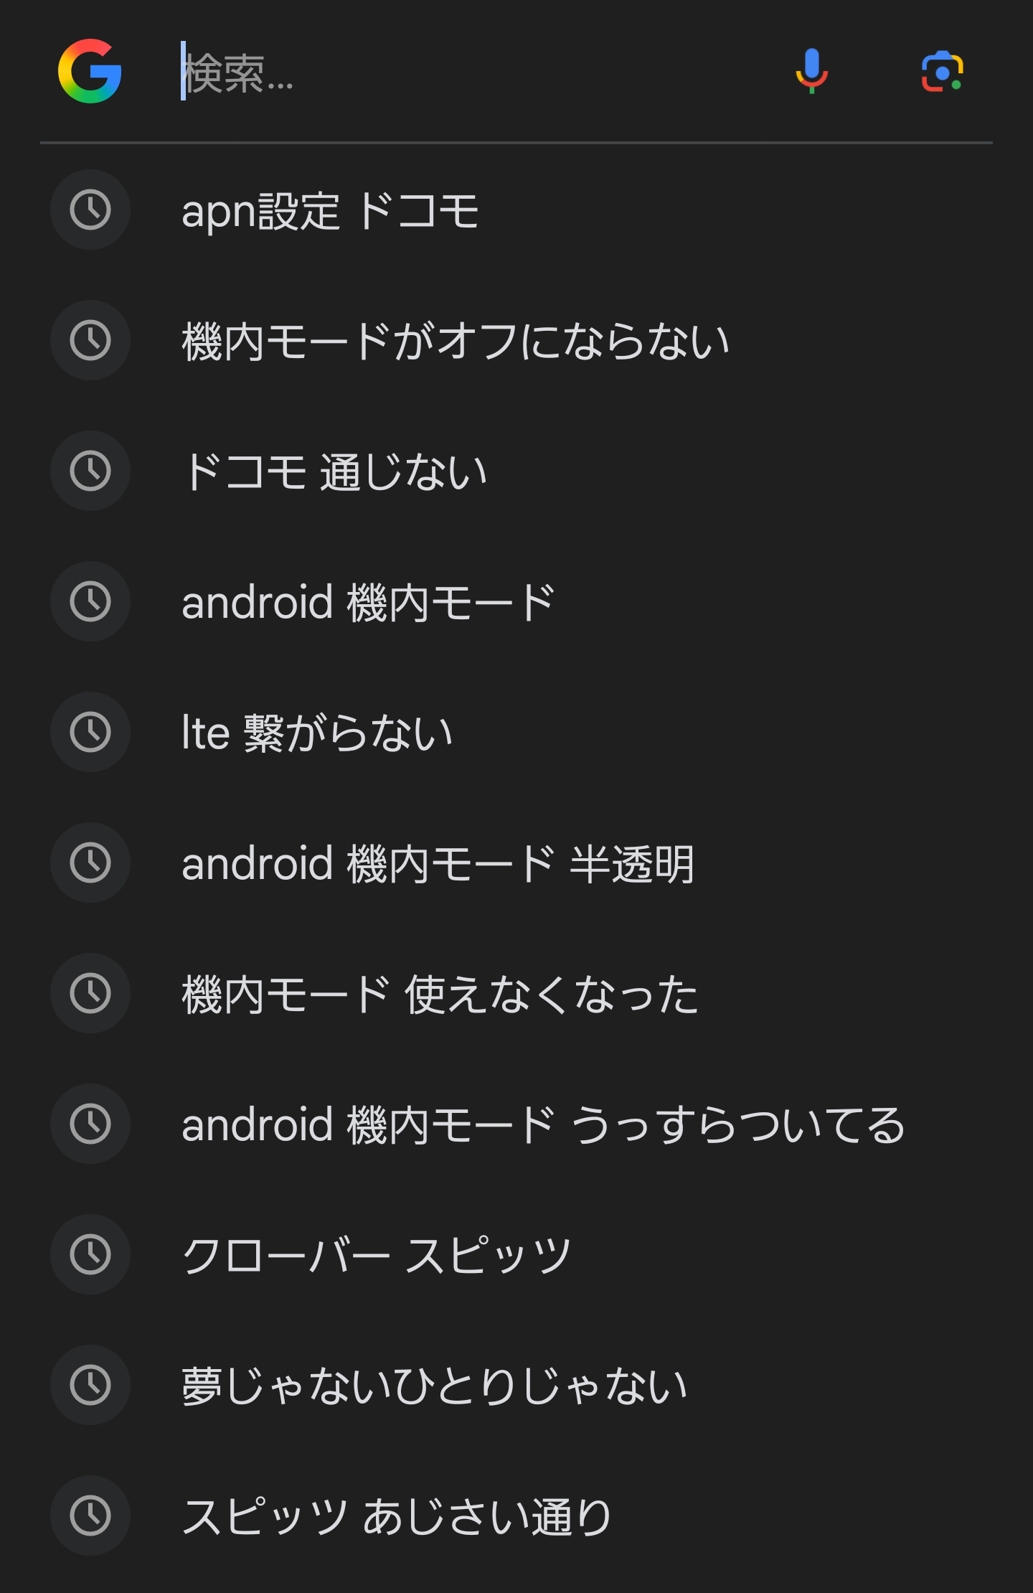1033x1593 pixels.
Task: Tap clock icon next to lte 繋がらない
Action: click(x=90, y=732)
